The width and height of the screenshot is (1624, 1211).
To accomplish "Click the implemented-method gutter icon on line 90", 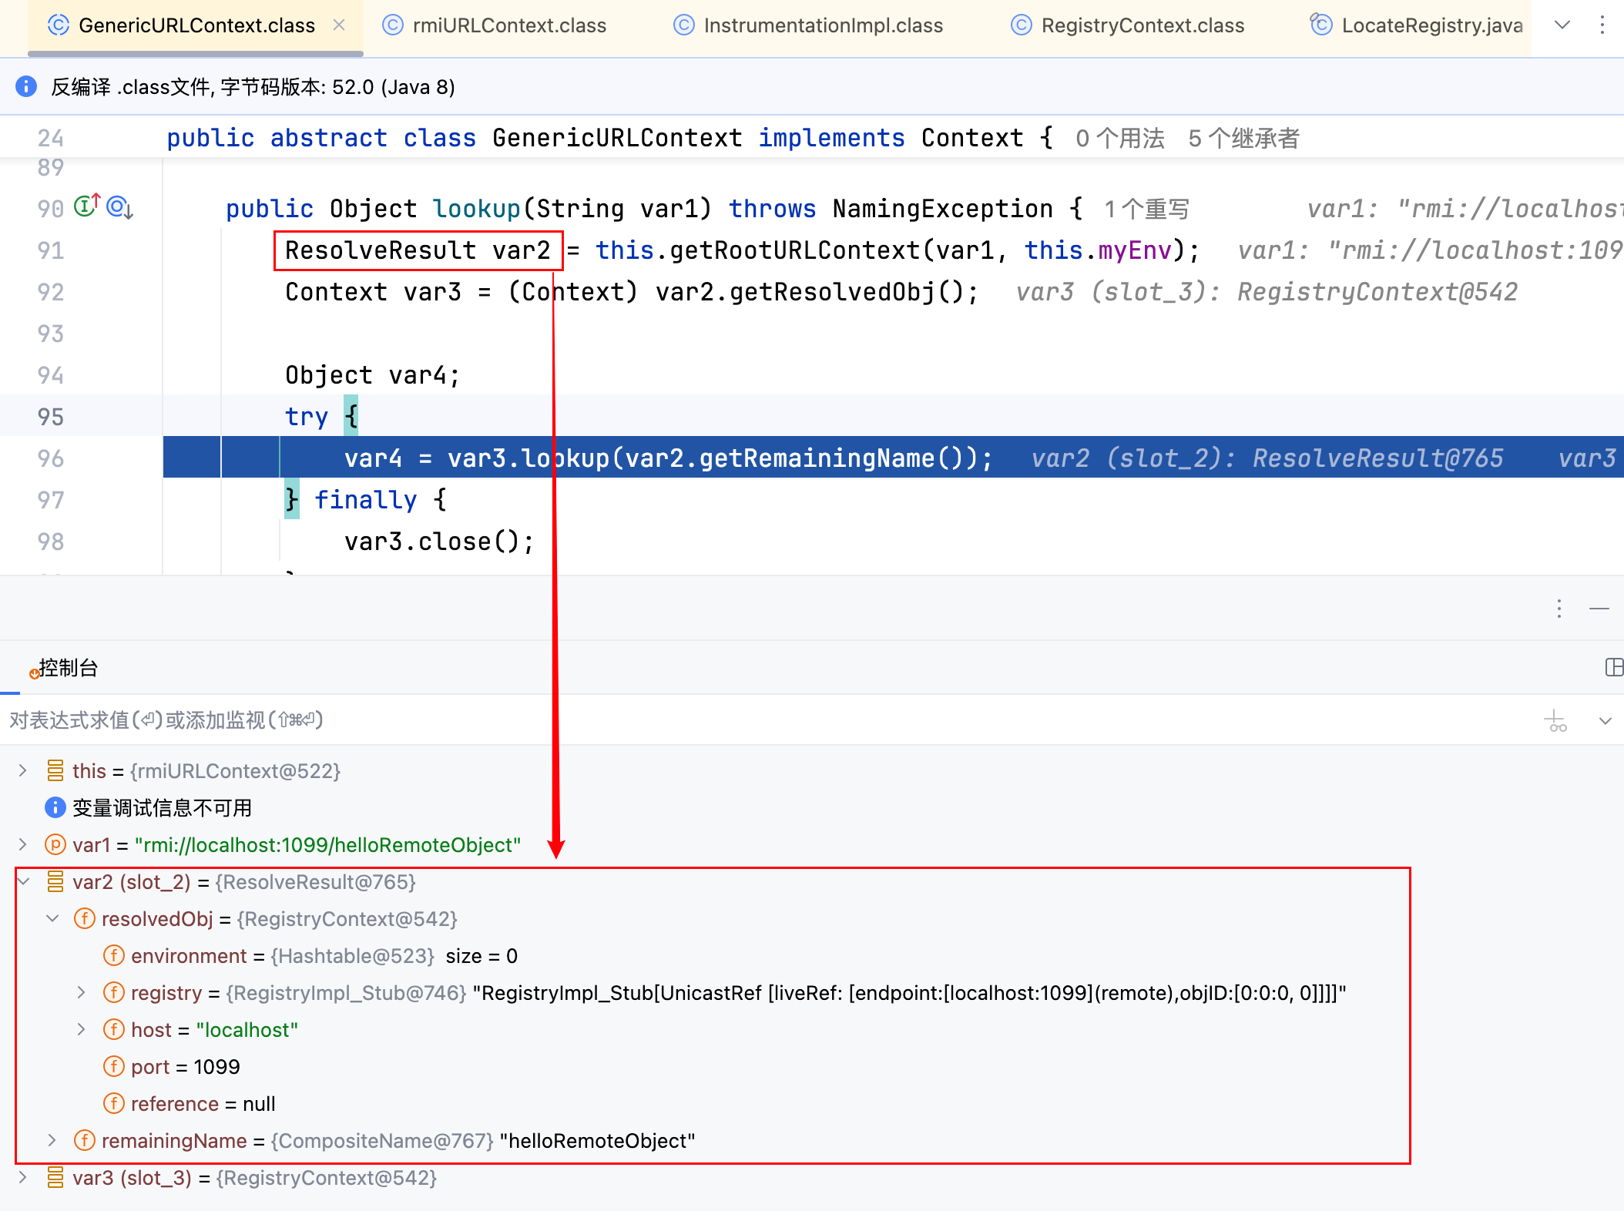I will 86,206.
